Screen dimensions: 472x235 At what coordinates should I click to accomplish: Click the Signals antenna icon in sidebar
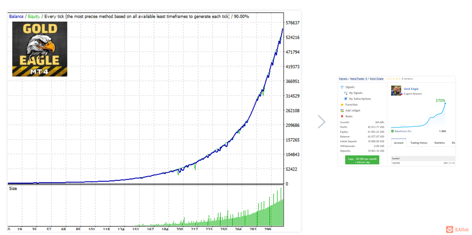pyautogui.click(x=342, y=87)
